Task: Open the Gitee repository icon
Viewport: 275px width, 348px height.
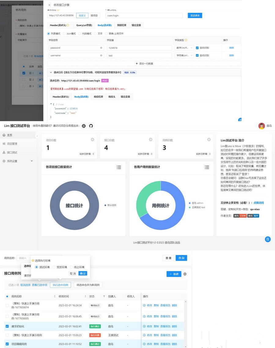Action: tap(84, 126)
